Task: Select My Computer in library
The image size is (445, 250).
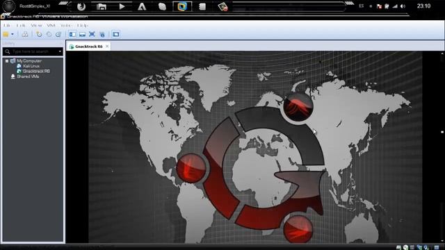Action: click(x=29, y=61)
